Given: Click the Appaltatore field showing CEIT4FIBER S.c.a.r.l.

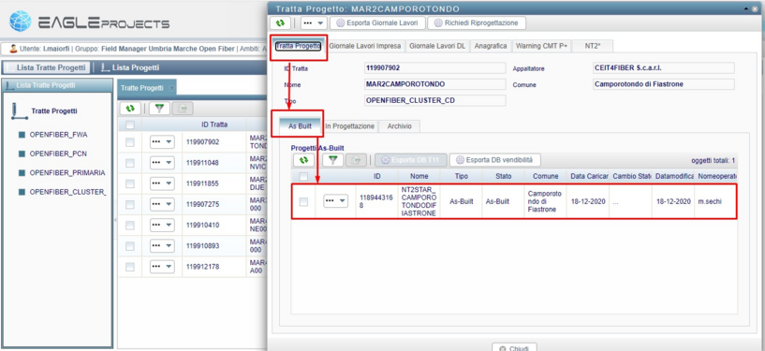Looking at the screenshot, I should pos(663,68).
